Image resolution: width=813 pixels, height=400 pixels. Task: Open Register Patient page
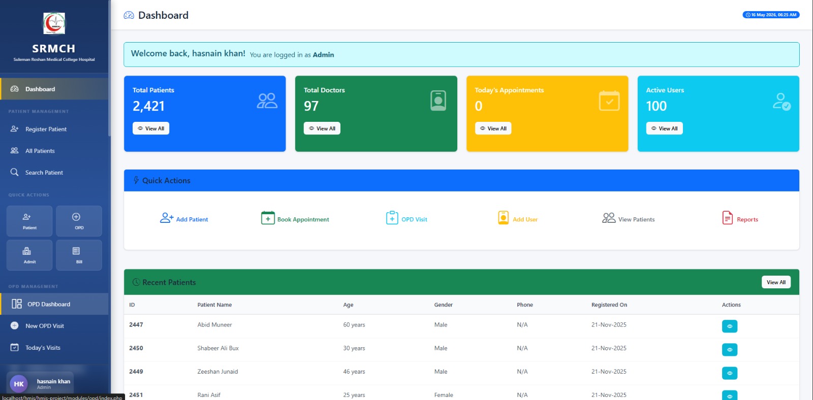pos(54,129)
